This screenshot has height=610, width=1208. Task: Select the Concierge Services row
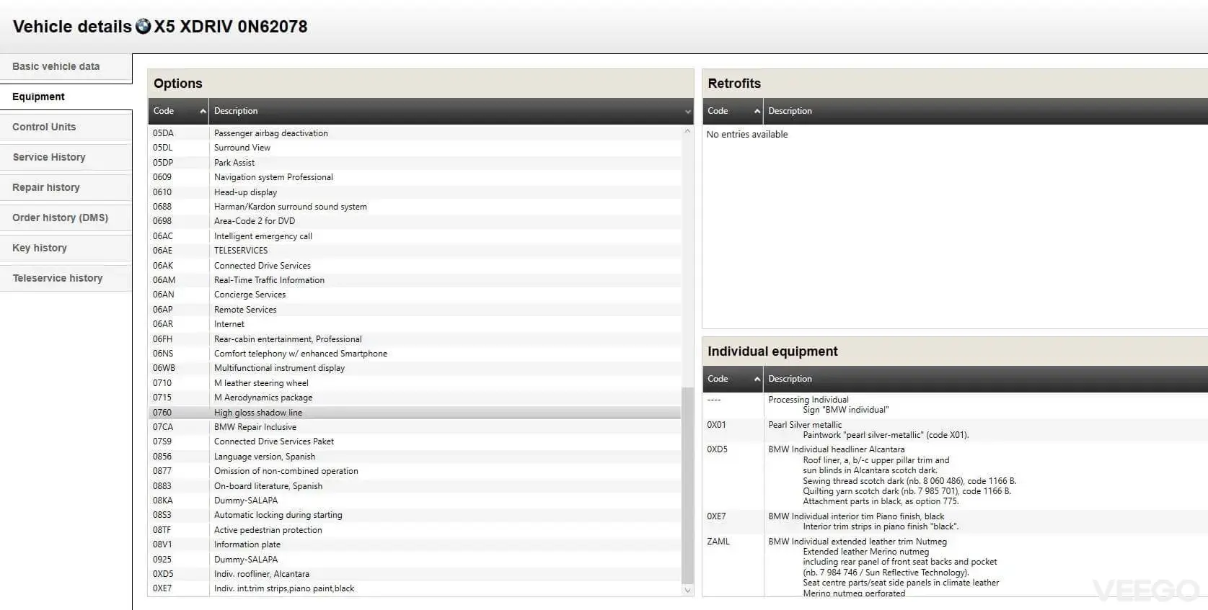point(415,295)
